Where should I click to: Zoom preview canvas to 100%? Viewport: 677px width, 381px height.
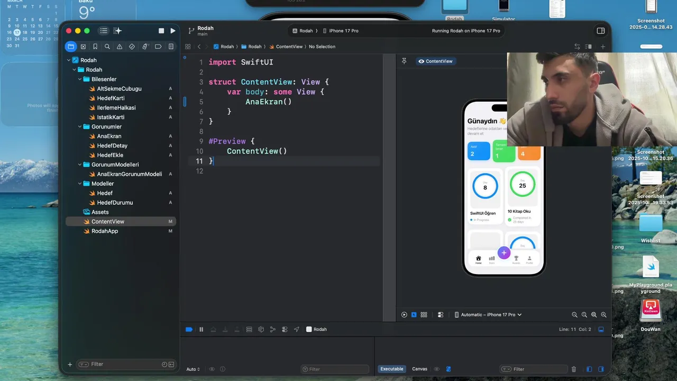(584, 314)
